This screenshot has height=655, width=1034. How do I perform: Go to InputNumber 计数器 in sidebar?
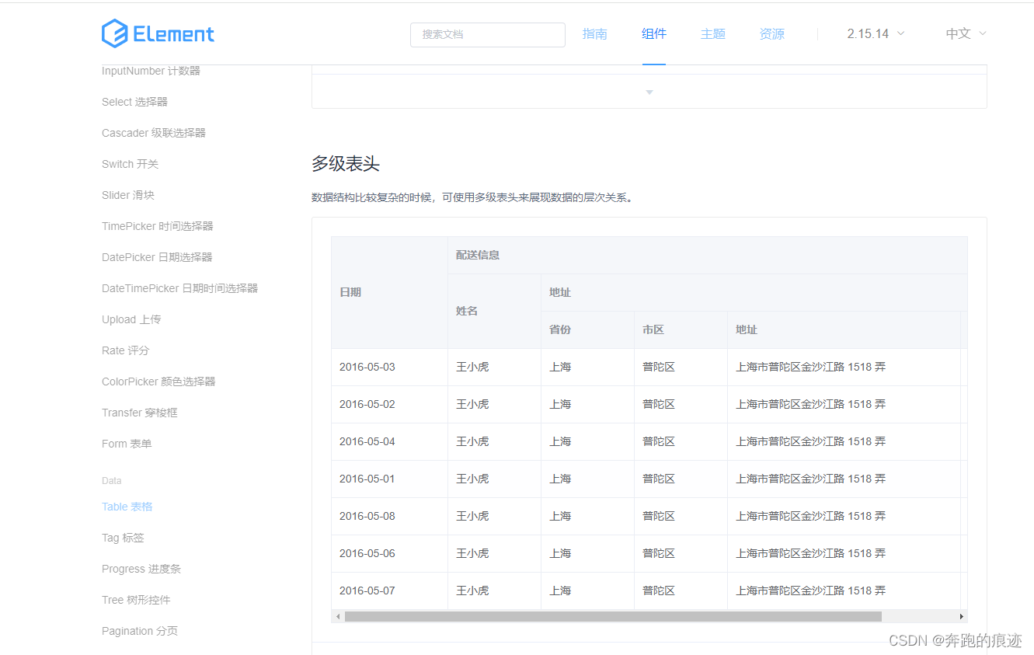tap(151, 71)
